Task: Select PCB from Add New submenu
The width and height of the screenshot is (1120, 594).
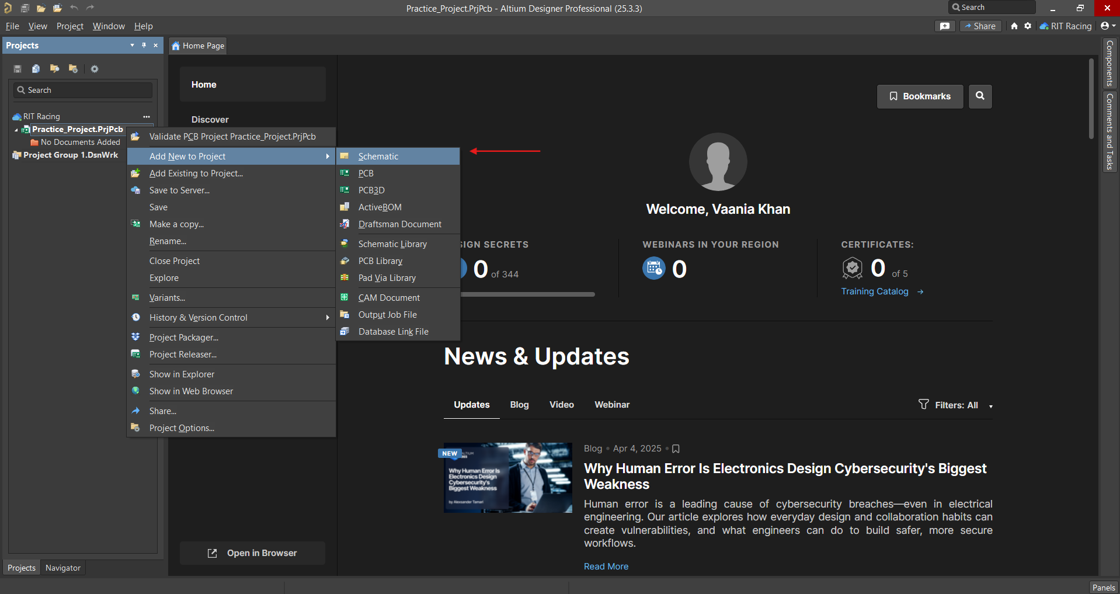Action: pyautogui.click(x=398, y=173)
